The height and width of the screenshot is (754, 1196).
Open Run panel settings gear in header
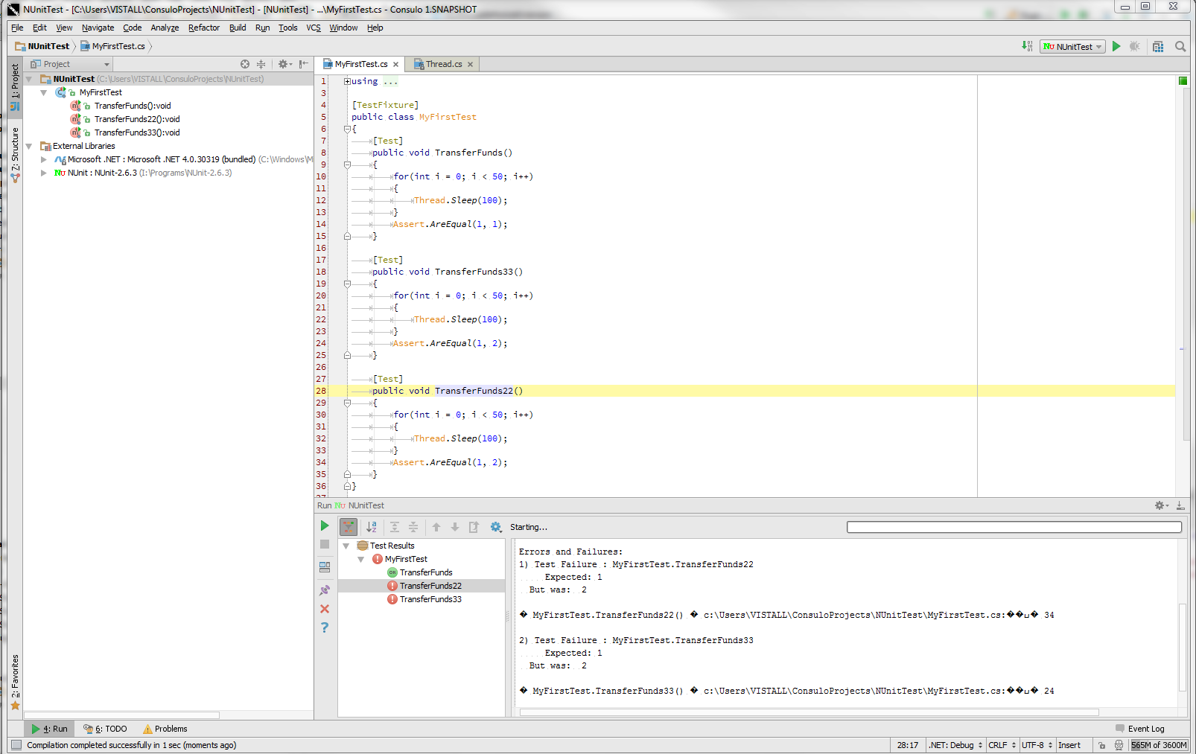point(1161,505)
